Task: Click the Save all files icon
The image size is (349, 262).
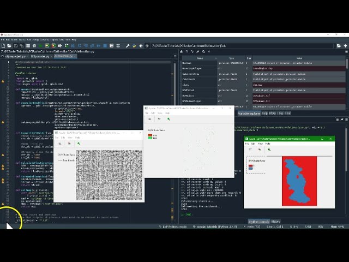Action: coord(22,46)
